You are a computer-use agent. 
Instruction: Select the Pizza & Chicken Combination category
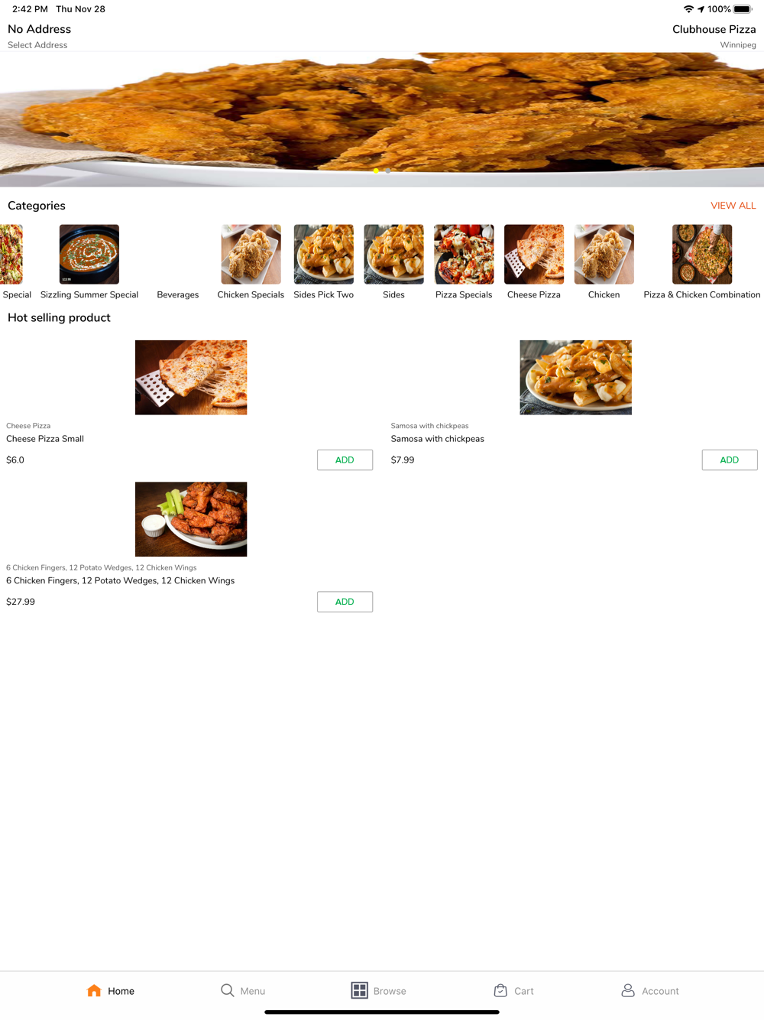click(702, 262)
